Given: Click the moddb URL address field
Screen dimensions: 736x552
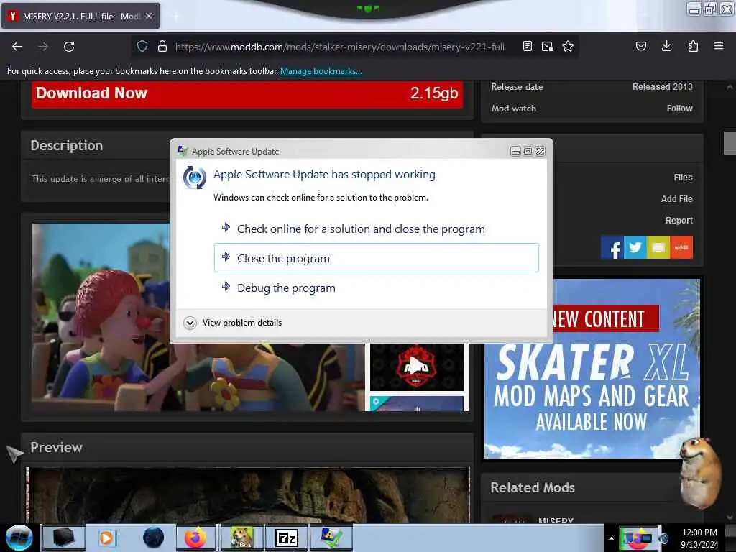Looking at the screenshot, I should point(340,47).
